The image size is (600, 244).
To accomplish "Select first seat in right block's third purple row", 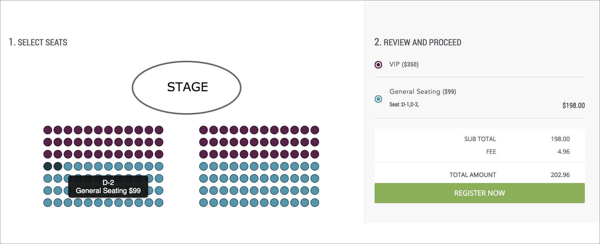I will tap(203, 154).
